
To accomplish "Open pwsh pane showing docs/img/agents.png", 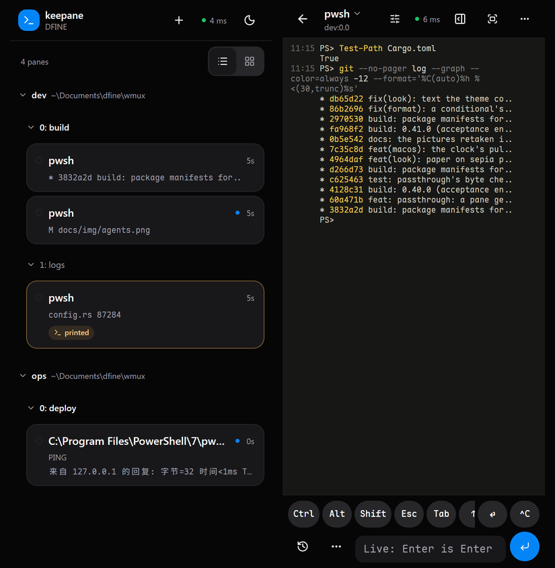I will click(145, 220).
